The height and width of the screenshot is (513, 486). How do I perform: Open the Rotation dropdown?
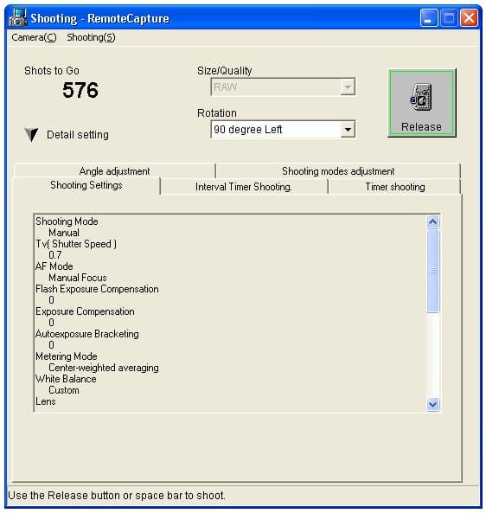348,130
